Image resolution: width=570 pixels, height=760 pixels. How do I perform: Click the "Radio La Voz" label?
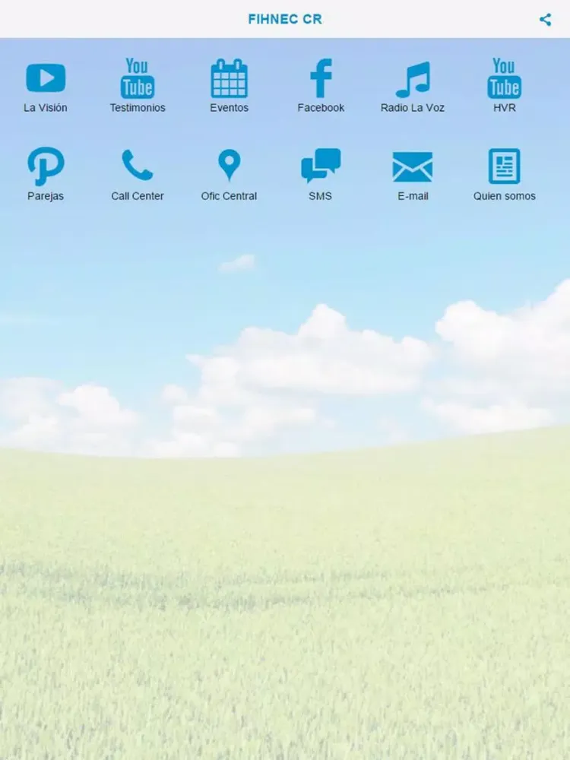413,108
